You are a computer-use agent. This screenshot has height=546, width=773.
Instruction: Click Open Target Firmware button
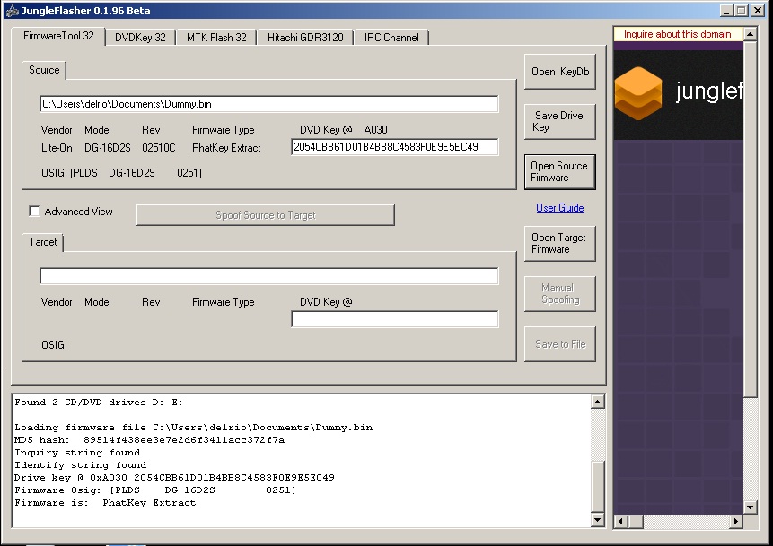pos(559,244)
